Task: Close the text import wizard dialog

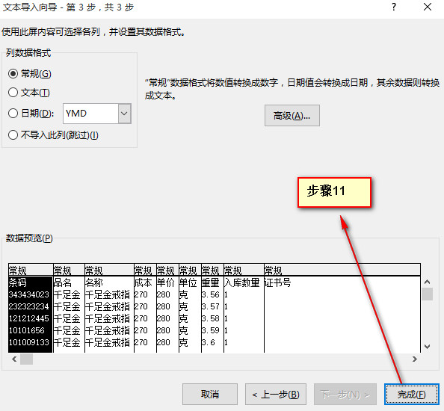Action: coord(428,7)
